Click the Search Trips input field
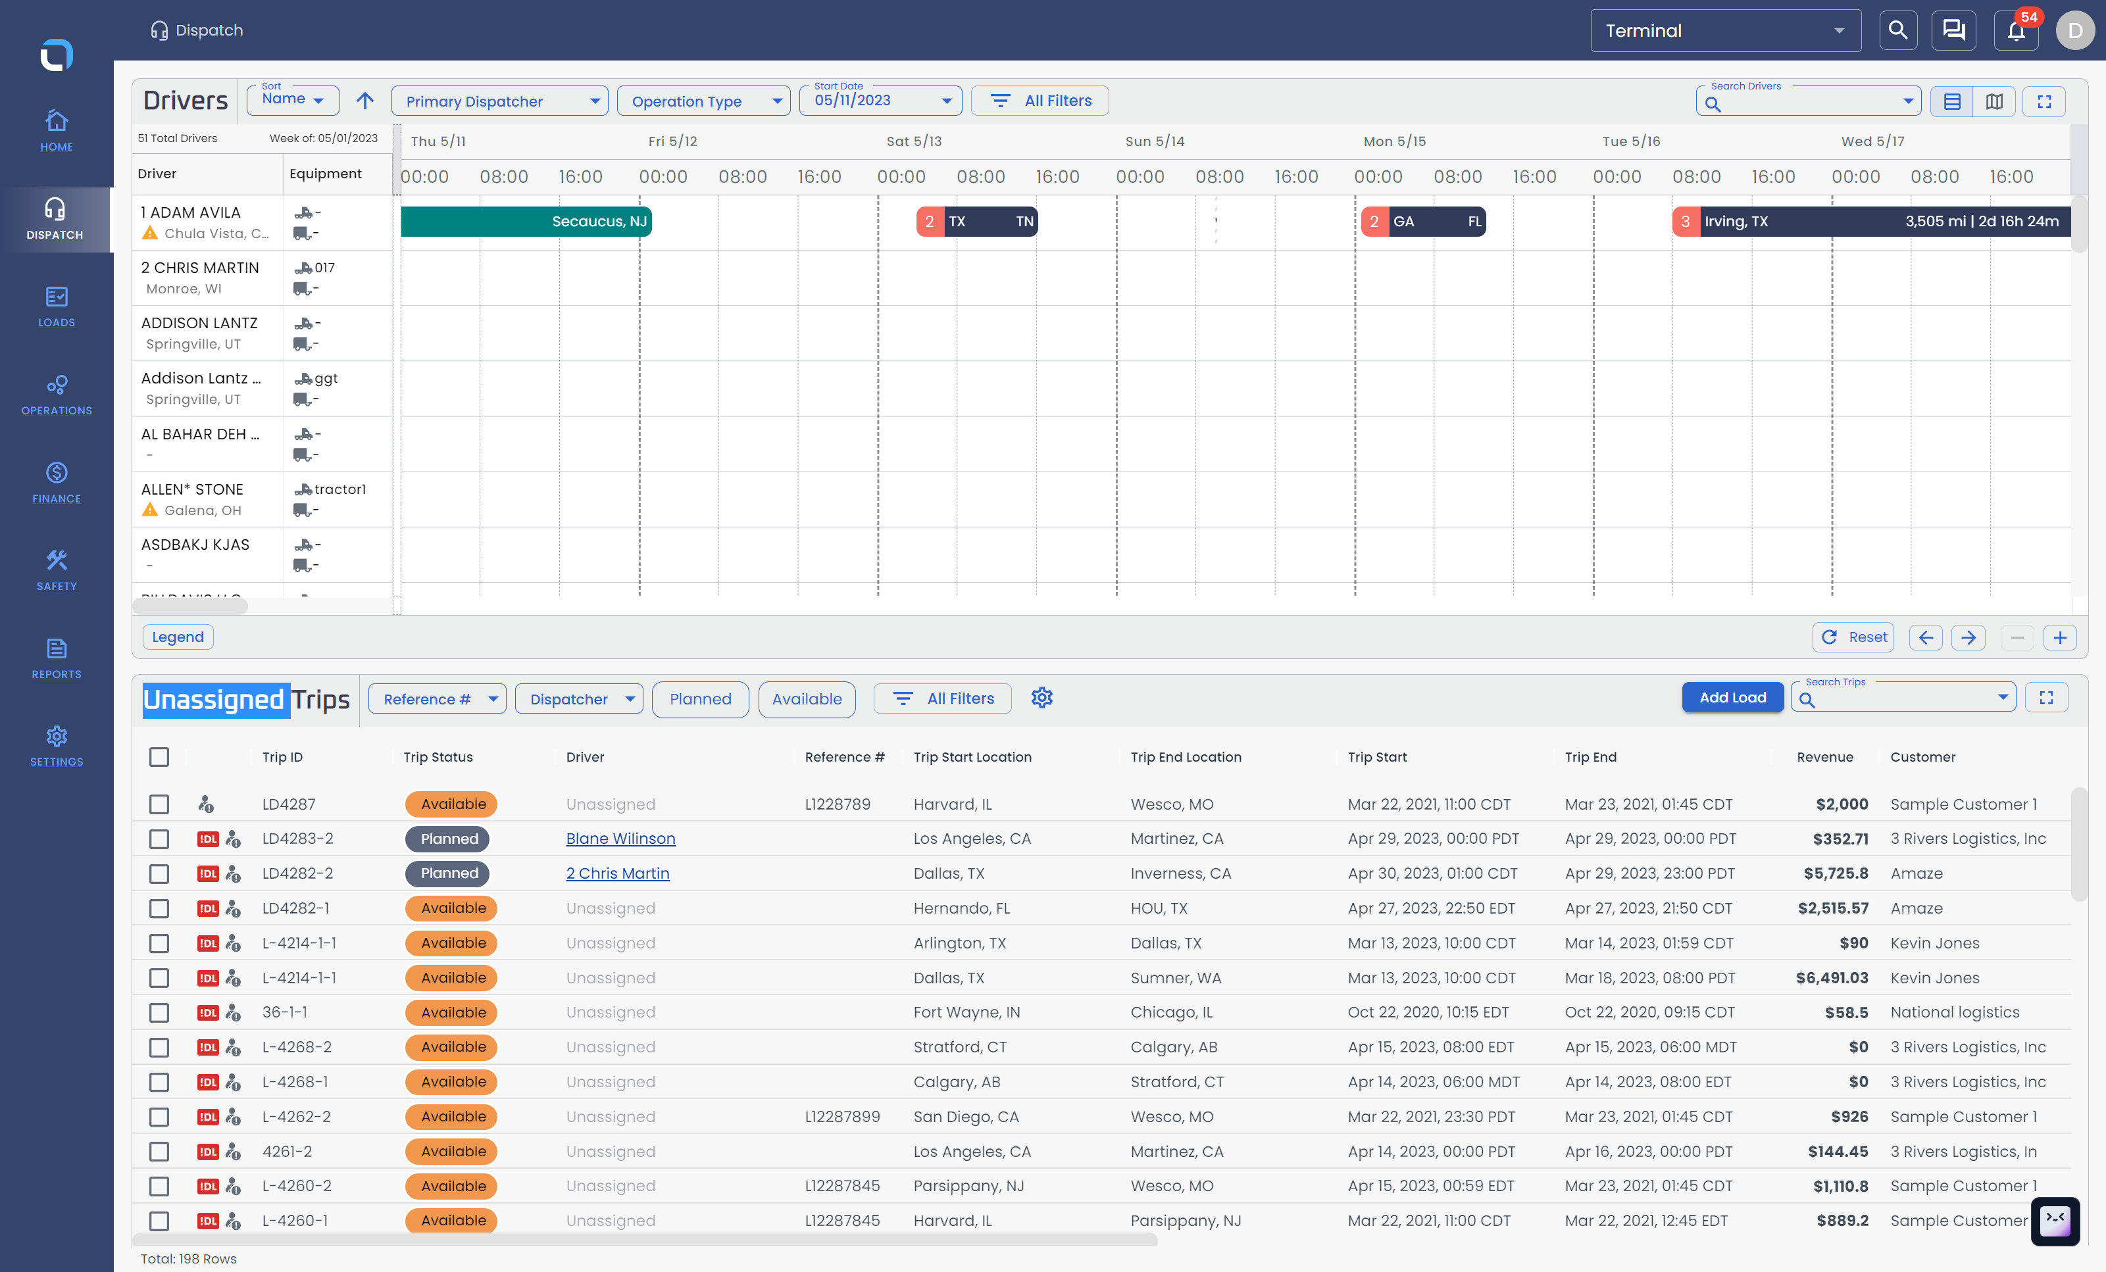2106x1272 pixels. pos(1903,697)
